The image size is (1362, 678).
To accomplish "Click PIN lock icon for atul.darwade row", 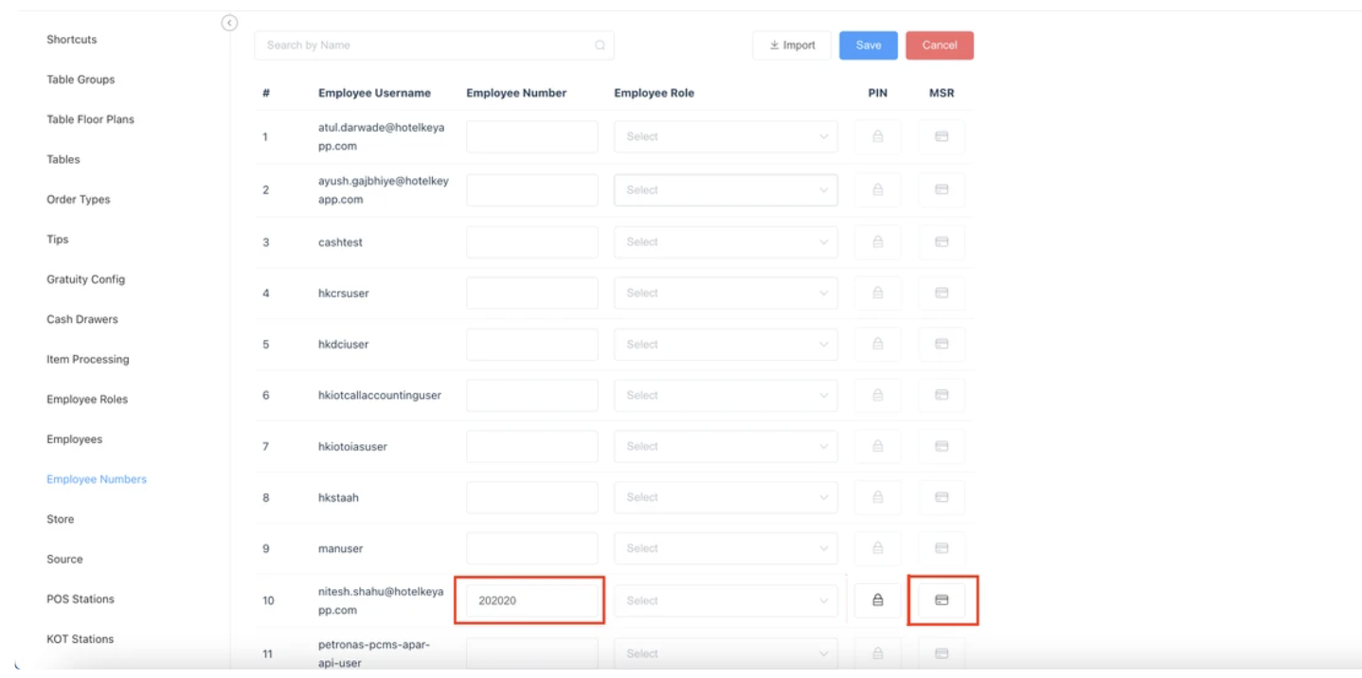I will 877,136.
